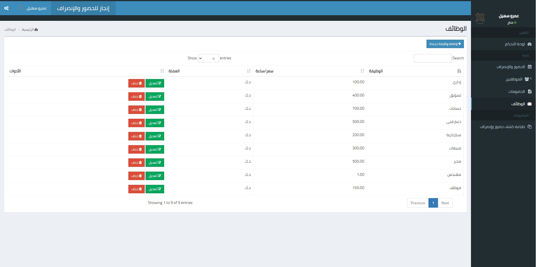Sort by سعر/ساعة column
Image resolution: width=536 pixels, height=267 pixels.
[x=310, y=71]
